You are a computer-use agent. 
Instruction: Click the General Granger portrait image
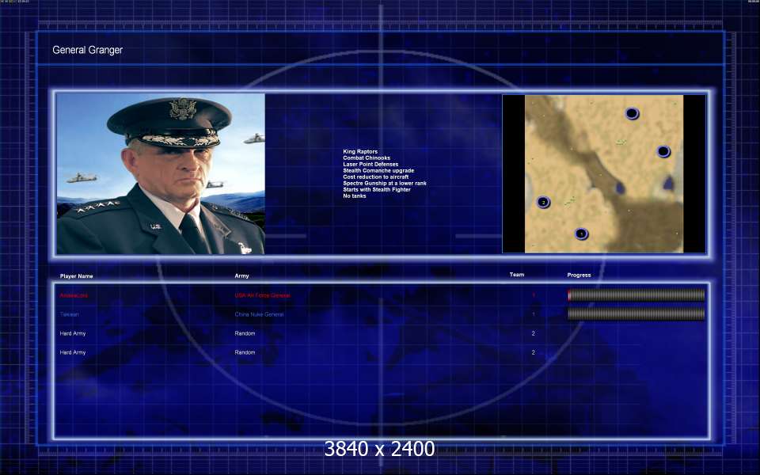(161, 174)
